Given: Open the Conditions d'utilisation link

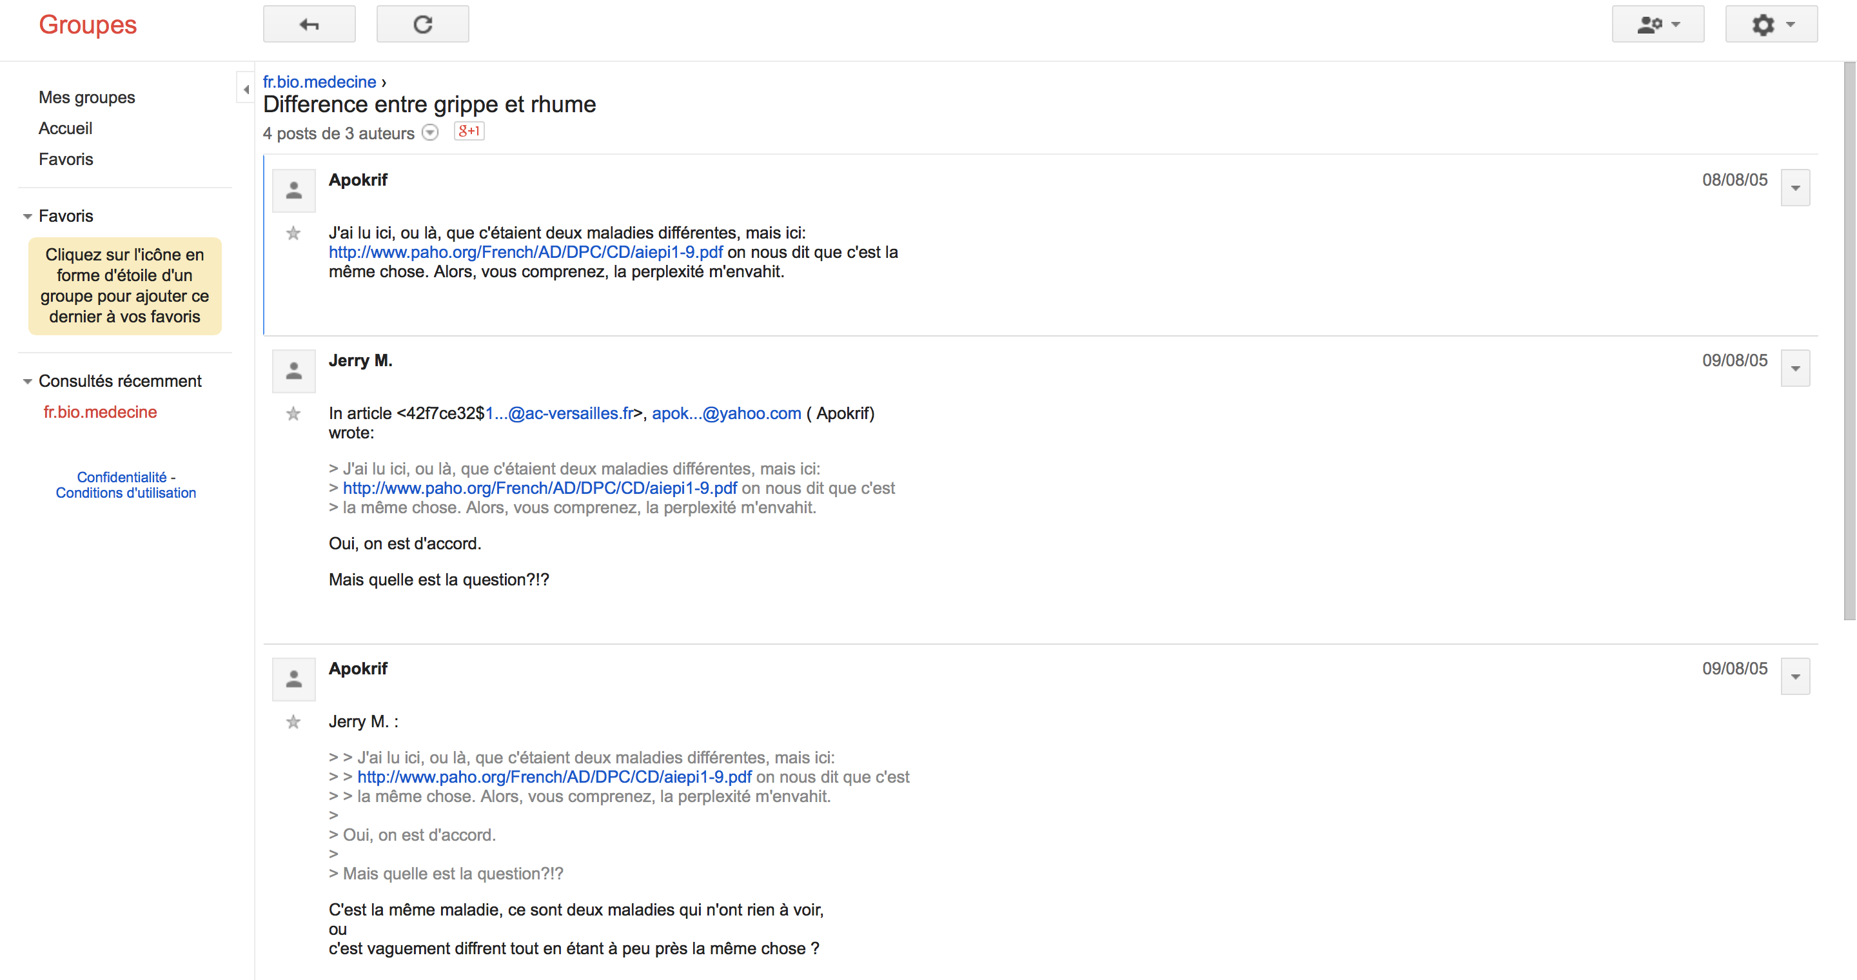Looking at the screenshot, I should pos(126,493).
